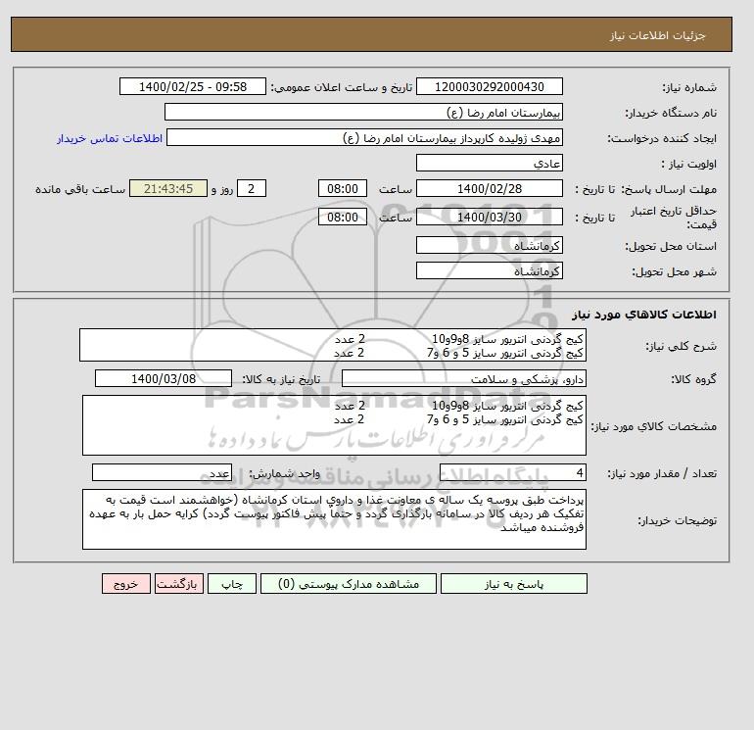This screenshot has width=754, height=730.
Task: Click the خروج exit button
Action: 126,584
